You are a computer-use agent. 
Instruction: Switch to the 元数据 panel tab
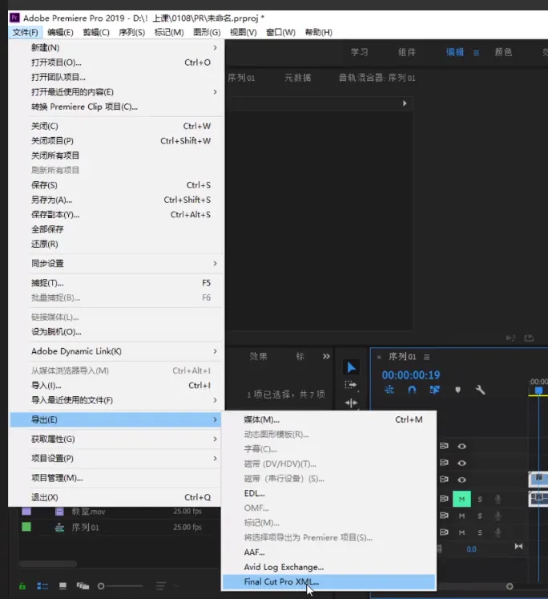298,78
